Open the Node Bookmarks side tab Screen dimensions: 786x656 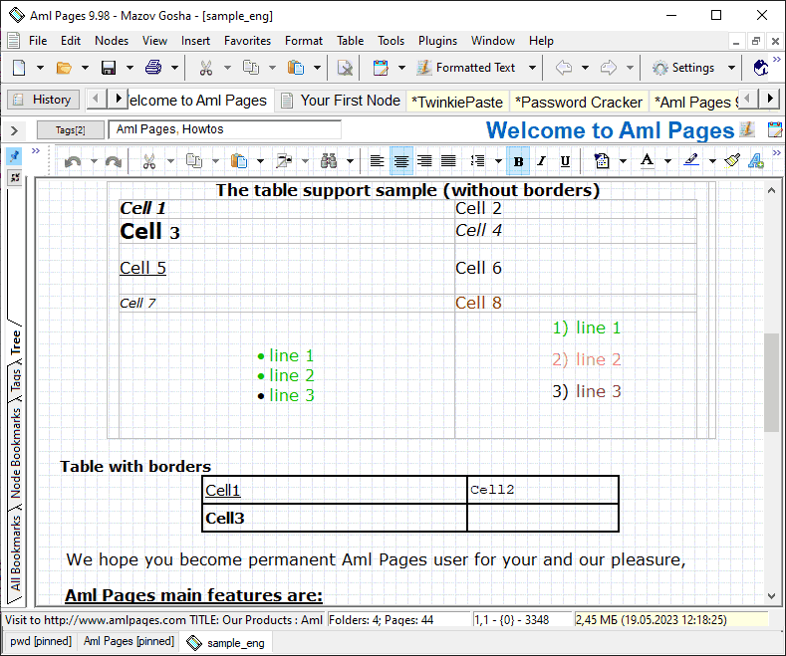[x=16, y=453]
